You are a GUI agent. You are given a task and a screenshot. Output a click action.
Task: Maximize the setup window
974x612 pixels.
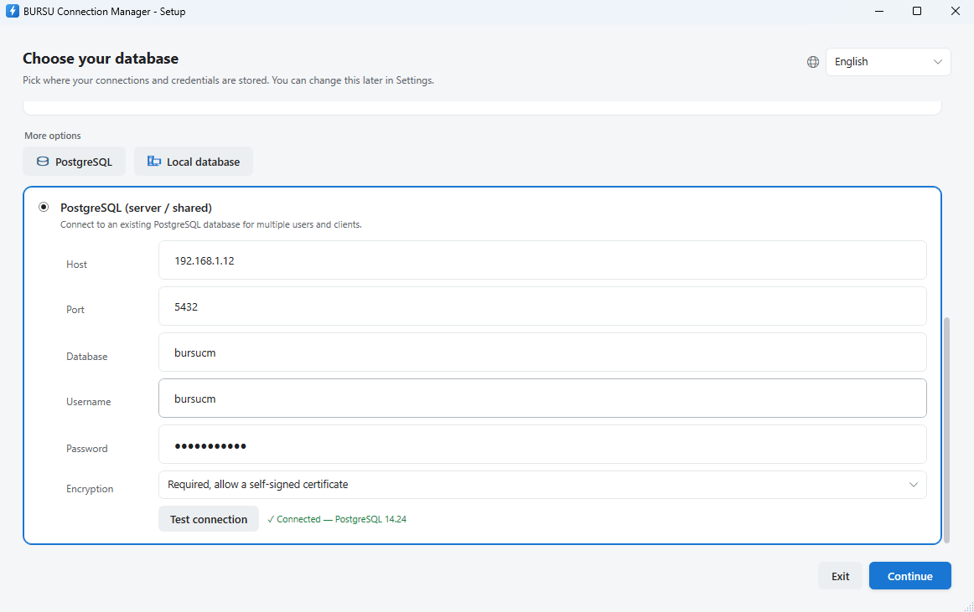(917, 11)
